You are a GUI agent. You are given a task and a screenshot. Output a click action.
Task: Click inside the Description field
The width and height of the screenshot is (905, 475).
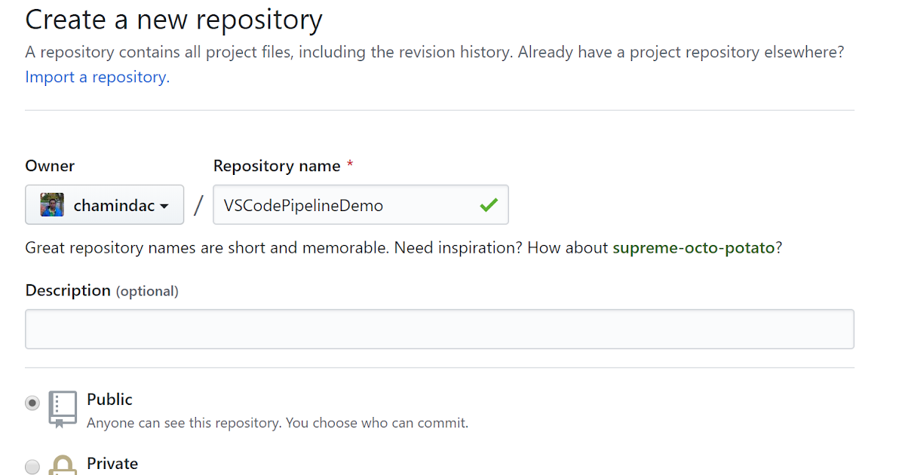point(440,328)
